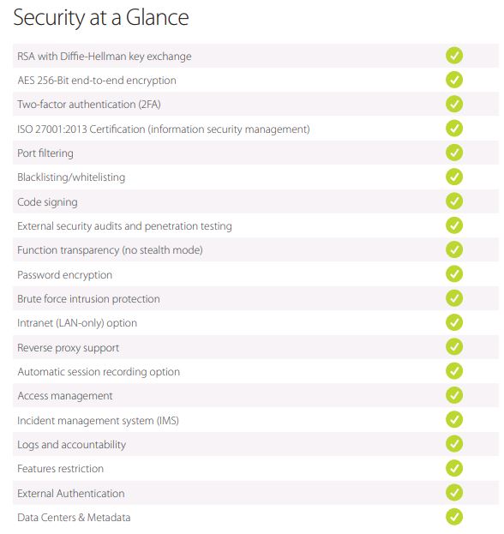Select the Blacklisting/whitelisting checkmark icon
504x534 pixels.
click(x=454, y=177)
